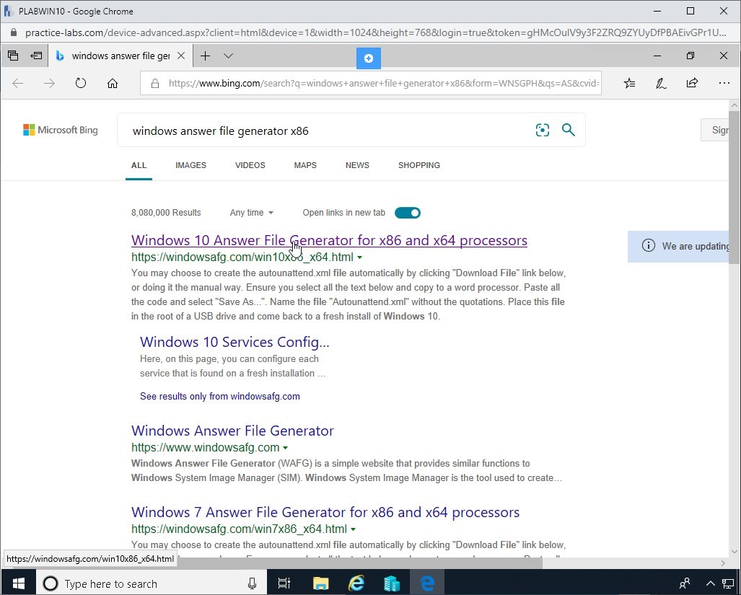Click the Chrome practice-labs.com URL field
The height and width of the screenshot is (595, 741).
pyautogui.click(x=376, y=32)
